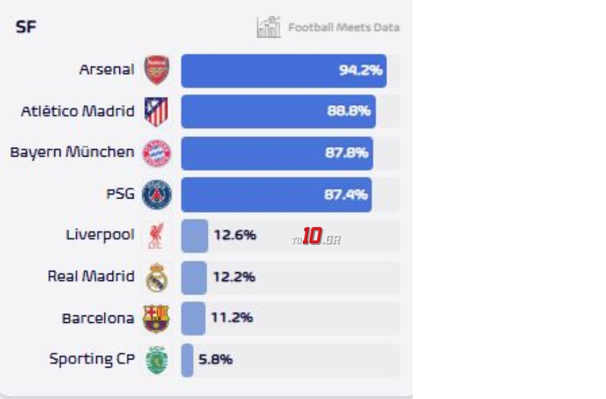Click the to10.gr watermark

click(x=316, y=237)
